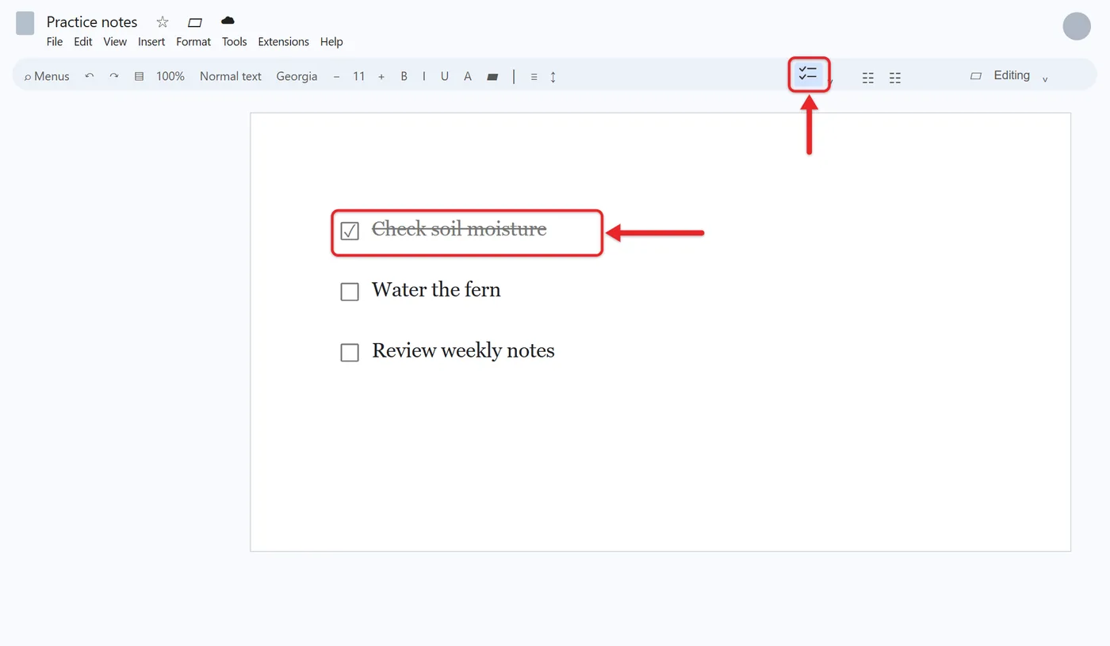Check the cloud save status icon
This screenshot has height=646, width=1110.
228,20
